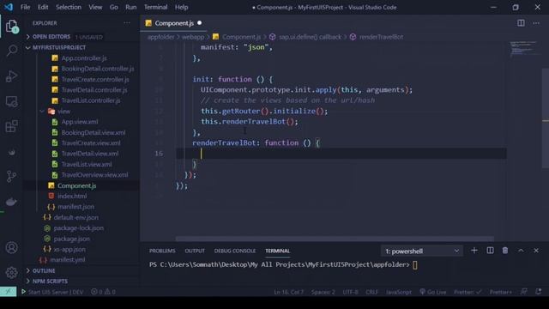Screen dimensions: 549x309
Task: Click the Split Editor Right icon
Action: pos(521,23)
